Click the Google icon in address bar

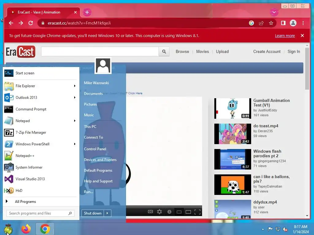coord(251,23)
